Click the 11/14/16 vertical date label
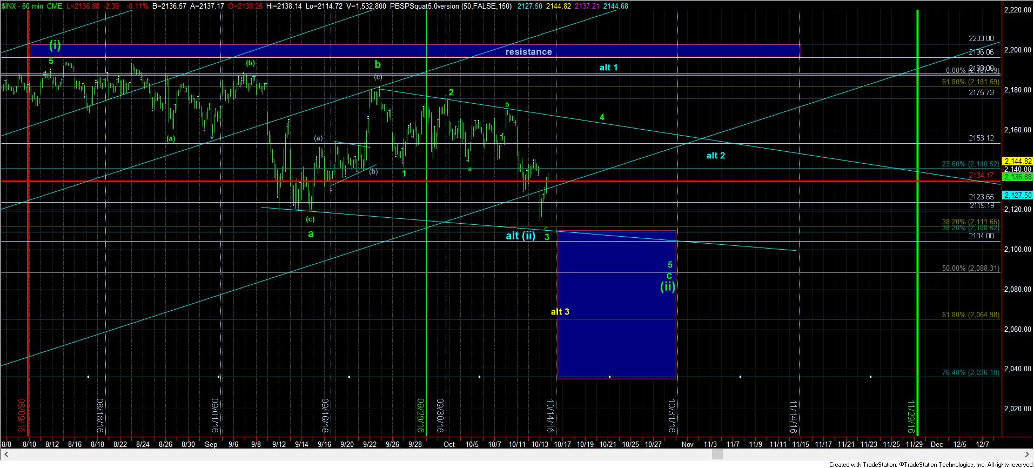 tap(794, 417)
